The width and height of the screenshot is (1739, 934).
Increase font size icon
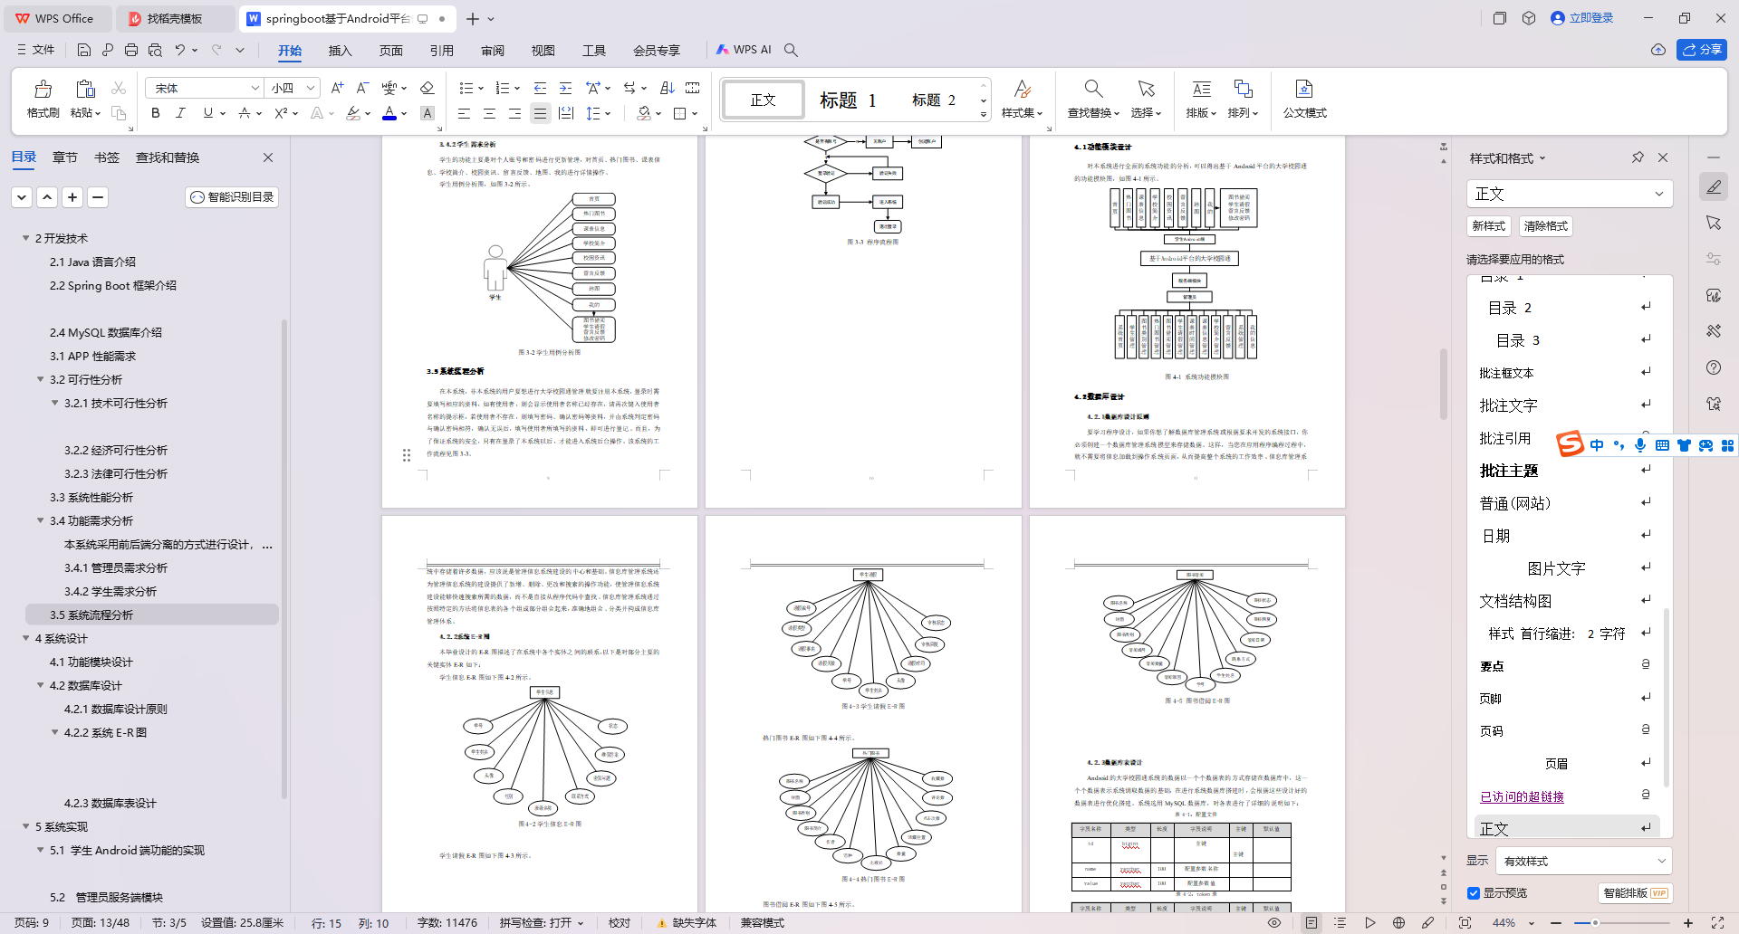tap(337, 88)
